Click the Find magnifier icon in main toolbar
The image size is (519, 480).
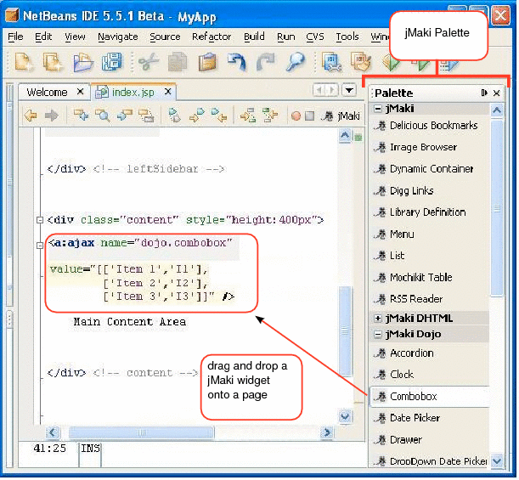click(x=296, y=62)
